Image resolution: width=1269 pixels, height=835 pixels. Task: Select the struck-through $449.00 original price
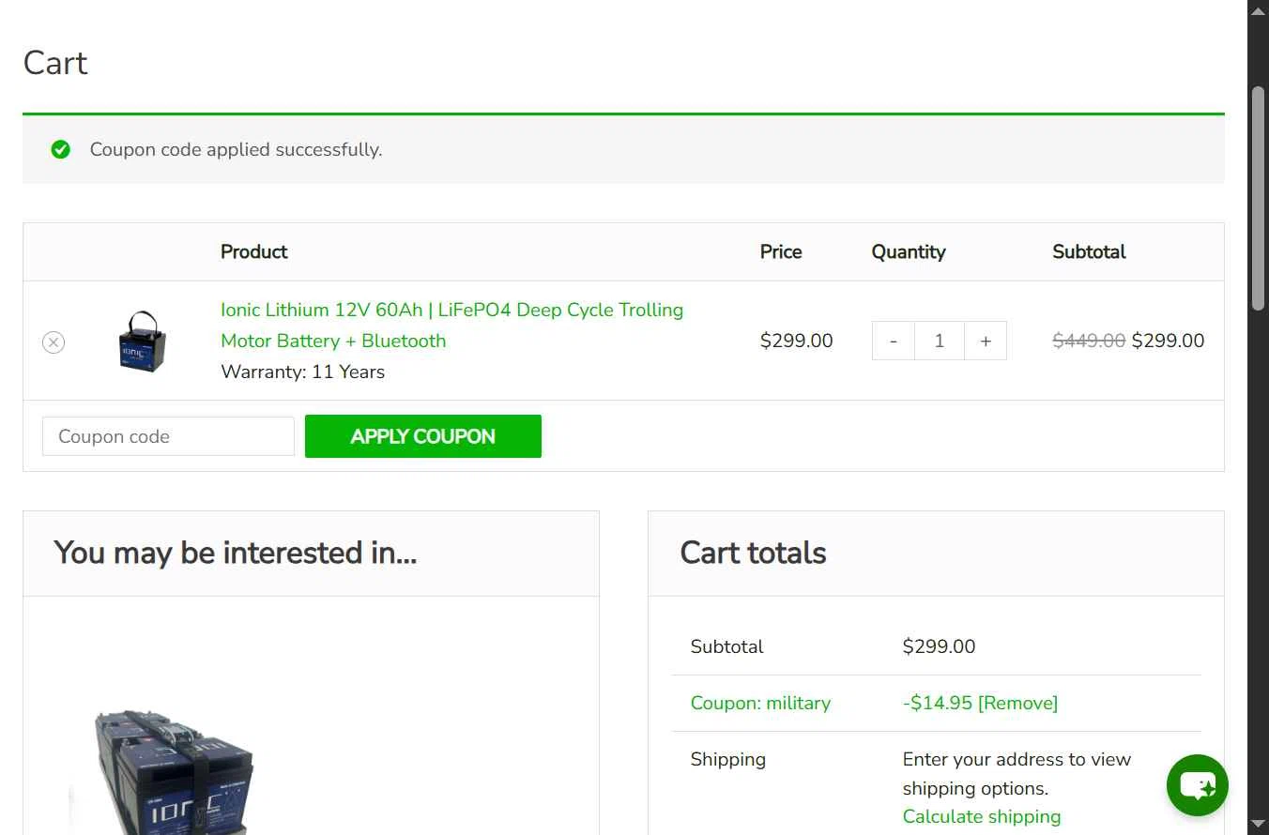(x=1089, y=341)
